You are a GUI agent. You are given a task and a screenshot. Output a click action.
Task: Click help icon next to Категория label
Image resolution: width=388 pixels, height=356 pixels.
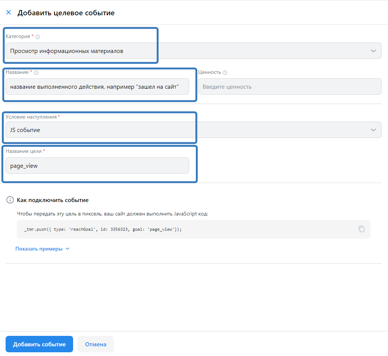38,37
